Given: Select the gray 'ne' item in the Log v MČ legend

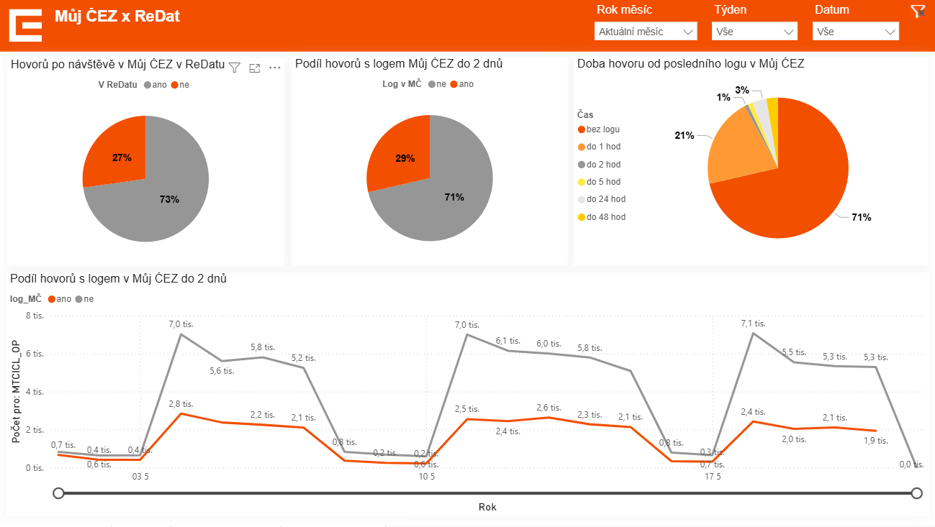Looking at the screenshot, I should [438, 84].
